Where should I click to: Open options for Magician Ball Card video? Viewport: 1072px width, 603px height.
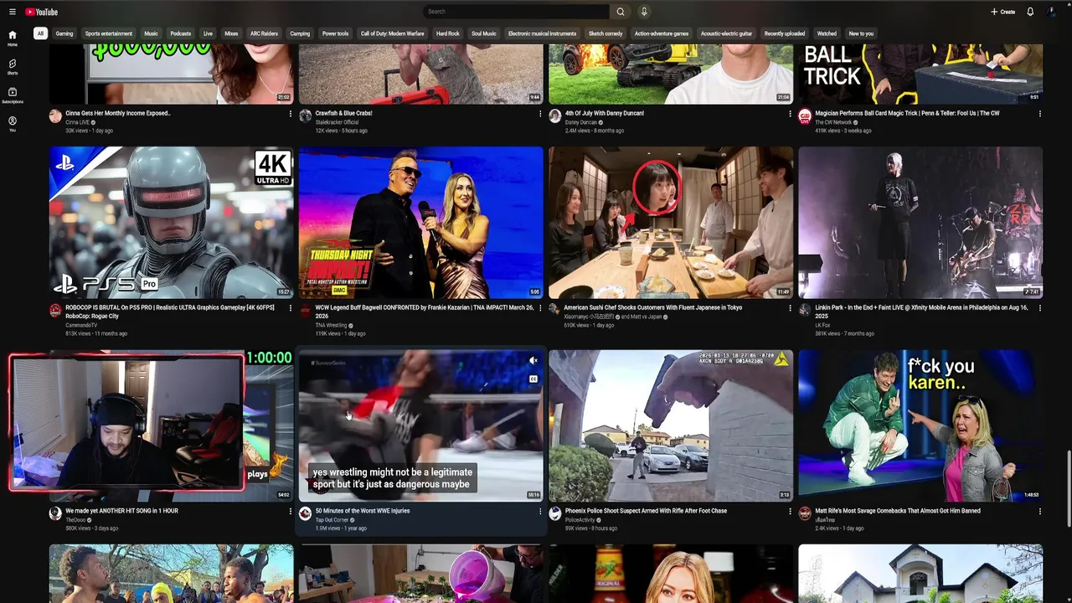tap(1039, 114)
